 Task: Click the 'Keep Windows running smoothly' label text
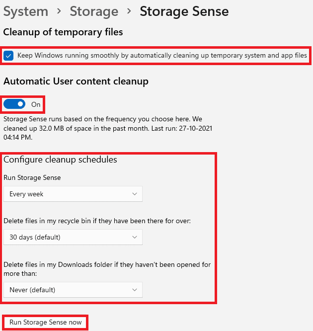[162, 55]
